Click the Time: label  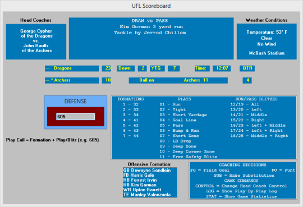coord(202,68)
